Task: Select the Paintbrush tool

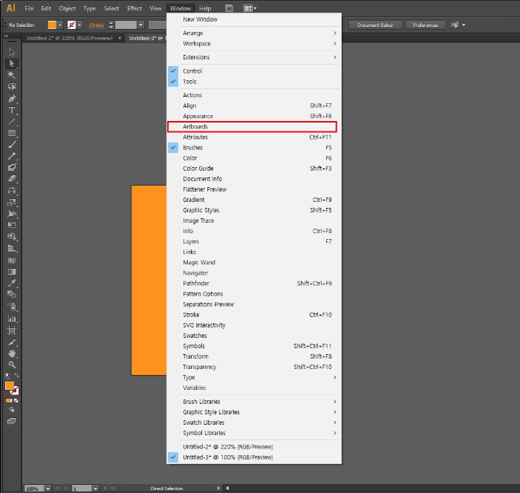Action: (12, 145)
